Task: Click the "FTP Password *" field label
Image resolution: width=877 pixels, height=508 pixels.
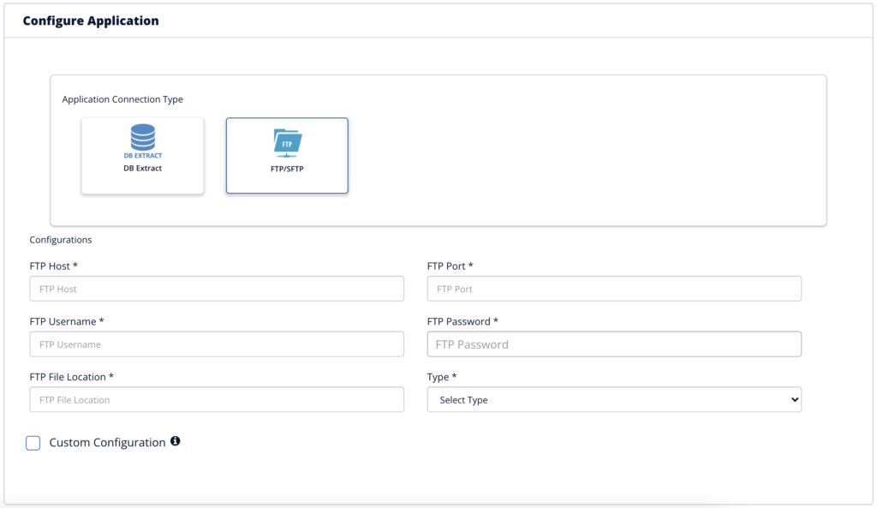Action: coord(462,321)
